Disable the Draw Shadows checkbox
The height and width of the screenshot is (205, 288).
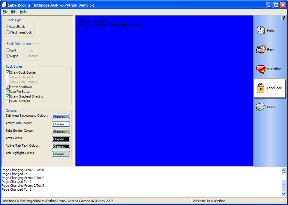click(x=8, y=87)
